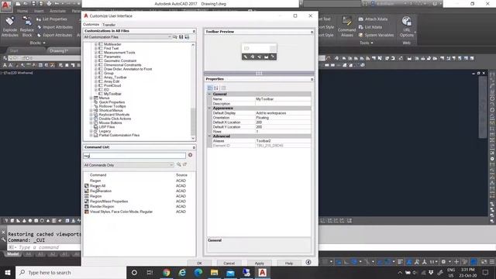This screenshot has height=279, width=496.
Task: Click the Windows taskbar search box
Action: pyautogui.click(x=71, y=272)
